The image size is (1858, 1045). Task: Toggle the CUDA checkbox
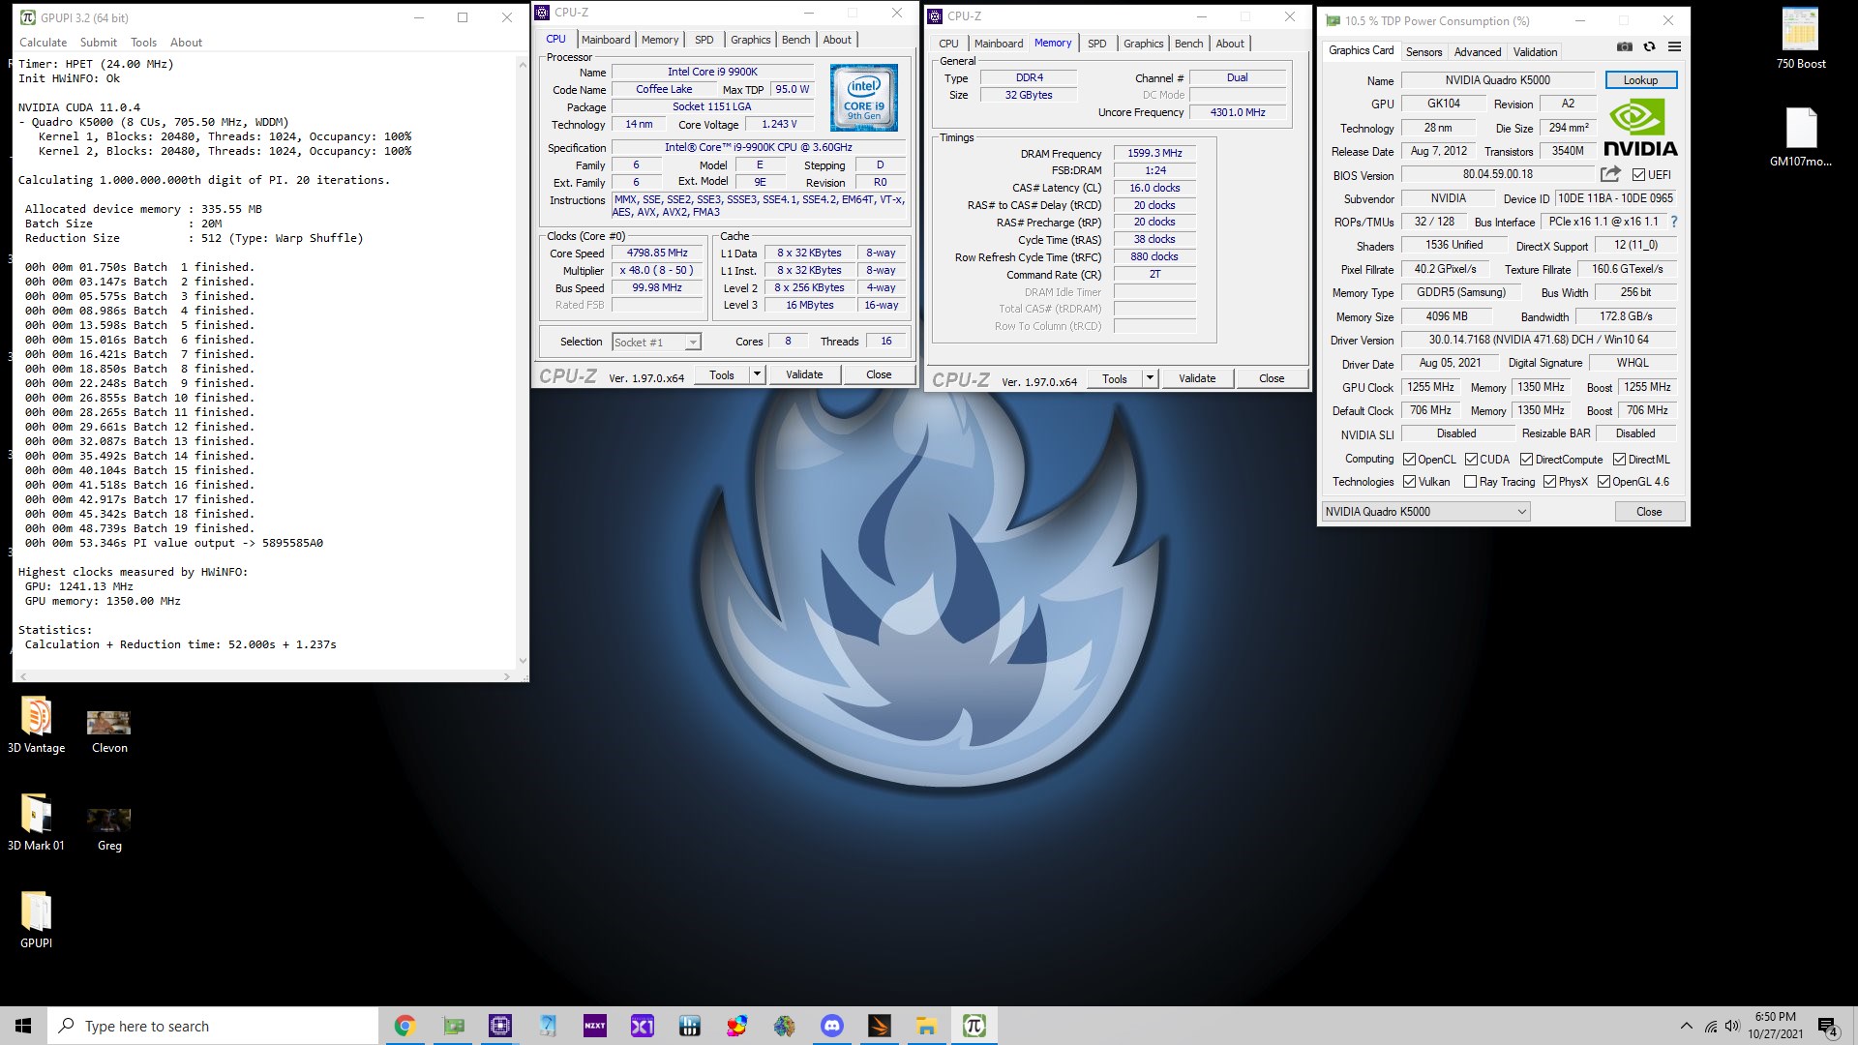click(x=1471, y=460)
